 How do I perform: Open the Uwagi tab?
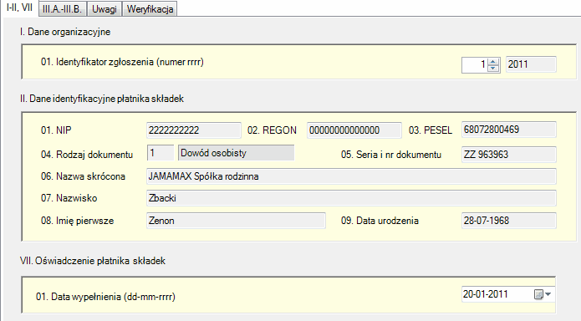click(x=104, y=9)
